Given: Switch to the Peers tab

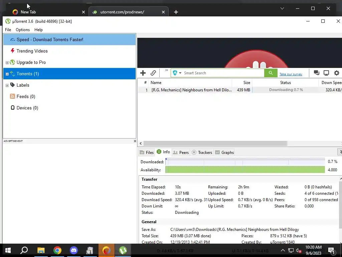Looking at the screenshot, I should click(x=181, y=153).
